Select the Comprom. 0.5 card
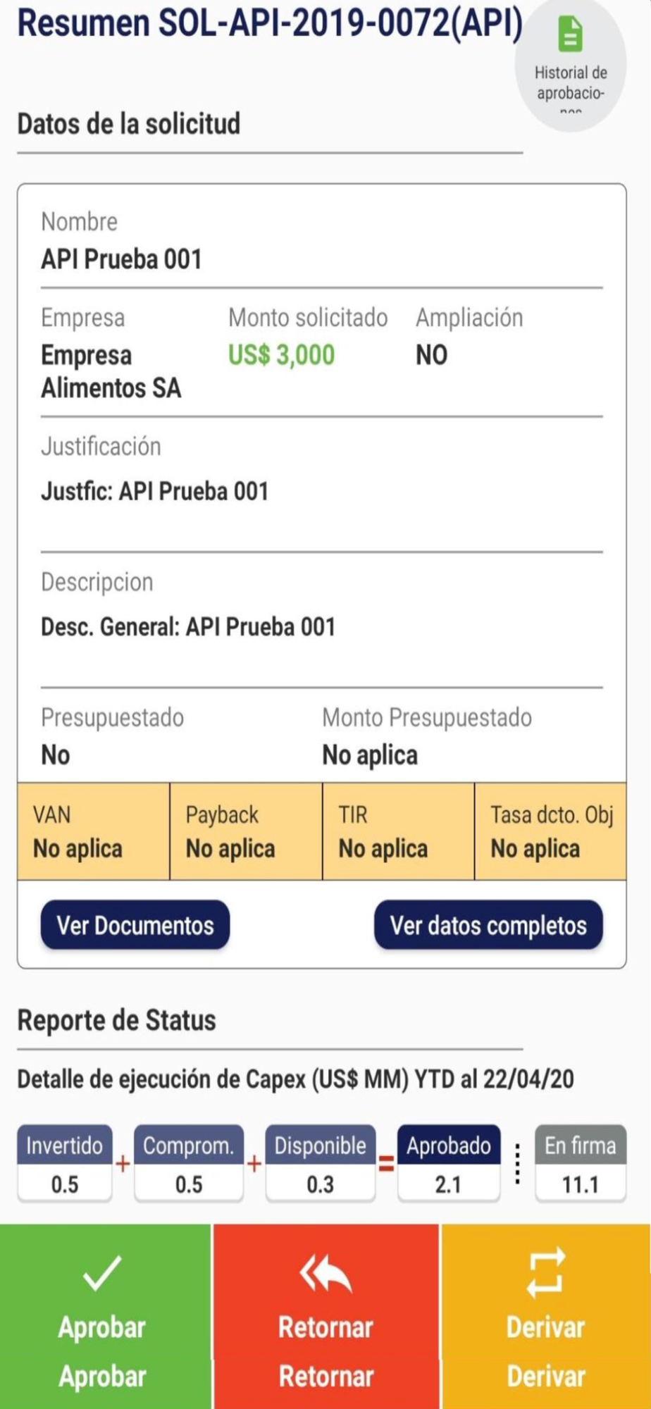Screen dimensions: 651x1409 point(189,1164)
